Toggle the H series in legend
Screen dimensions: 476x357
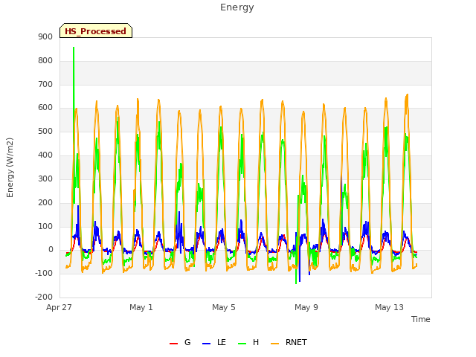click(248, 342)
